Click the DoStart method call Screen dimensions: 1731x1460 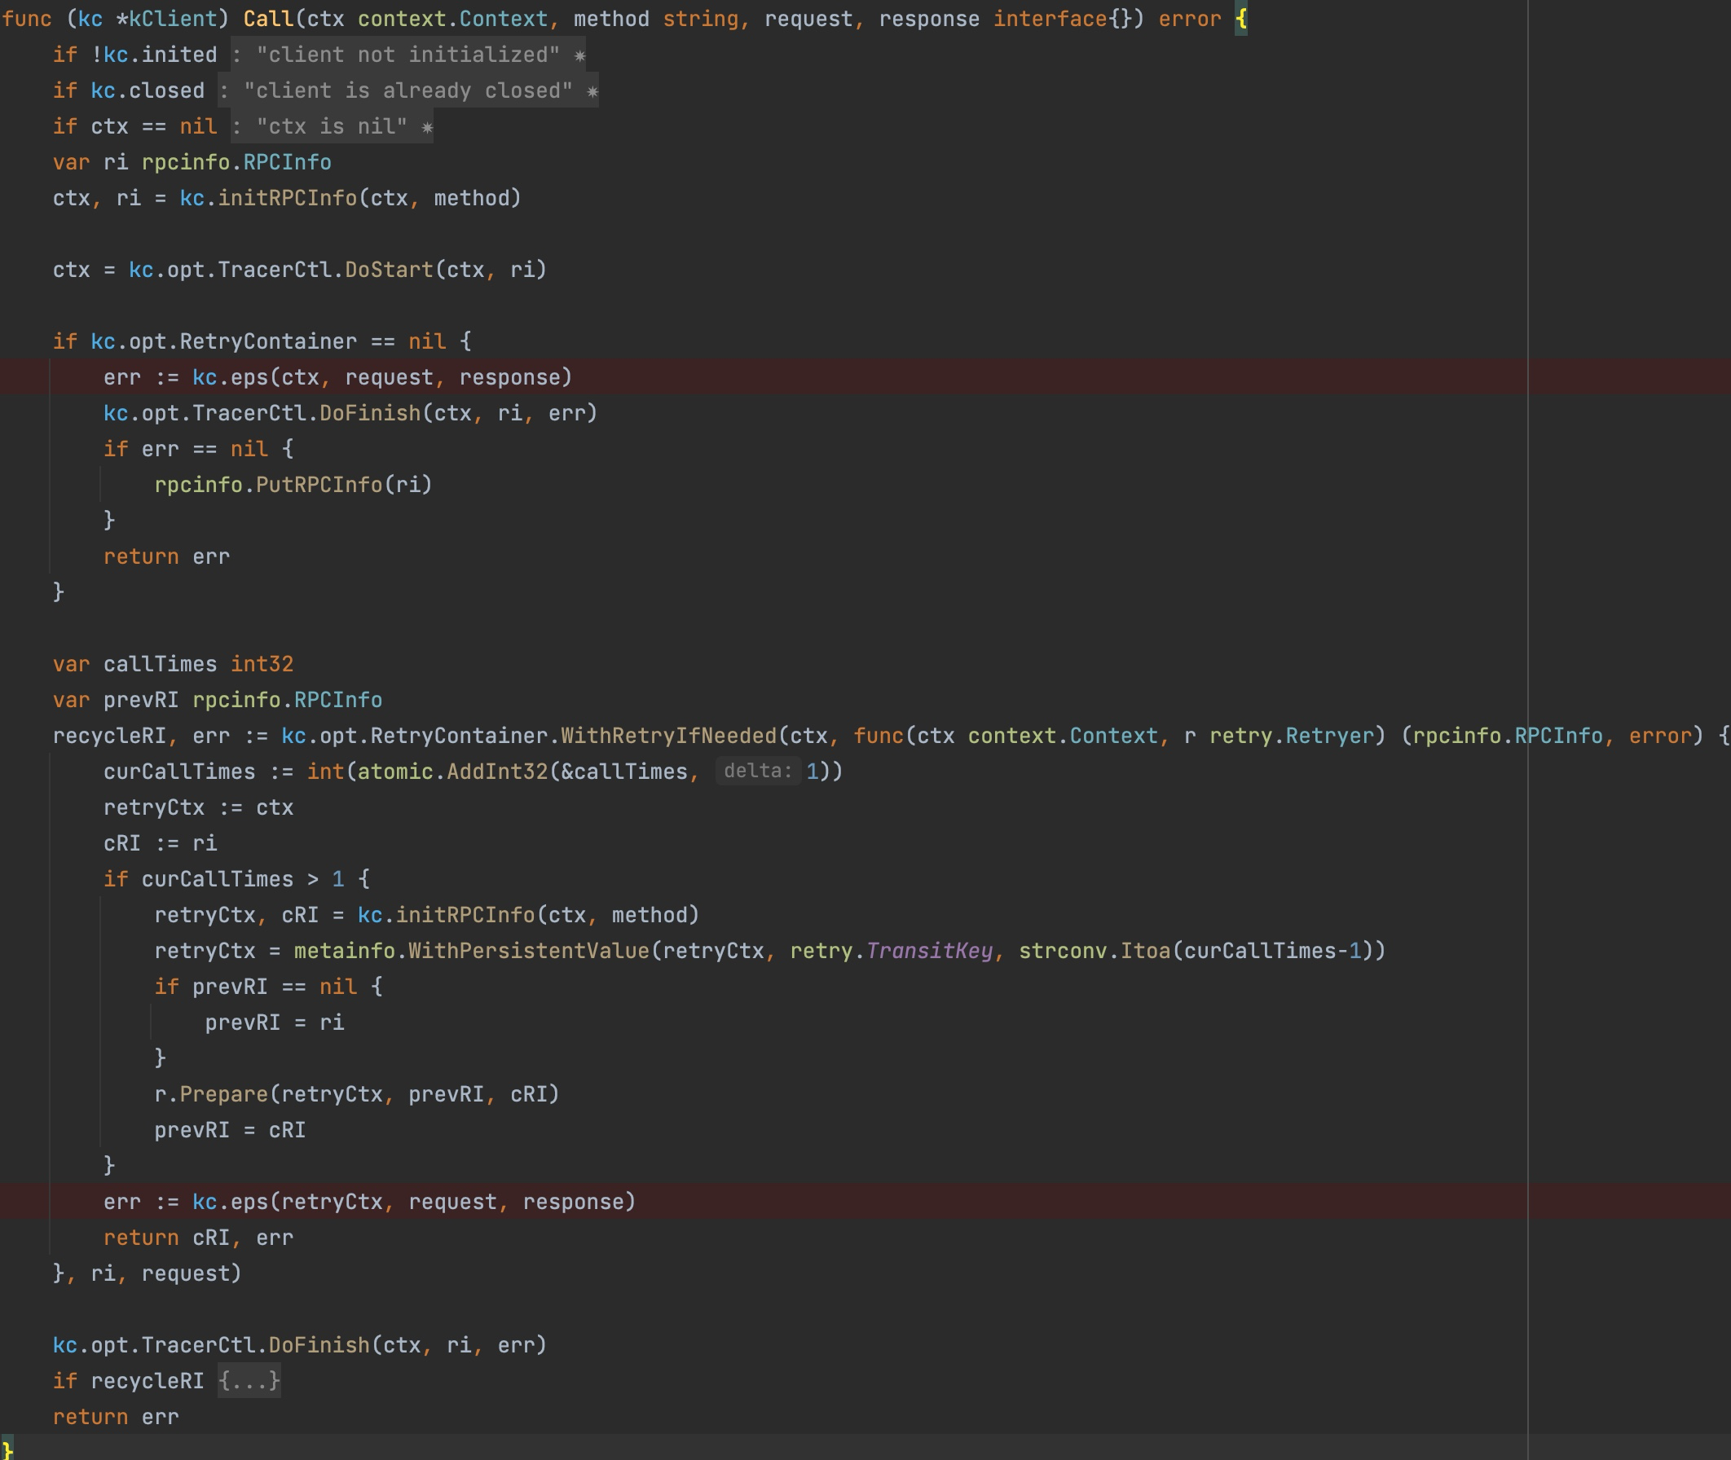(389, 270)
